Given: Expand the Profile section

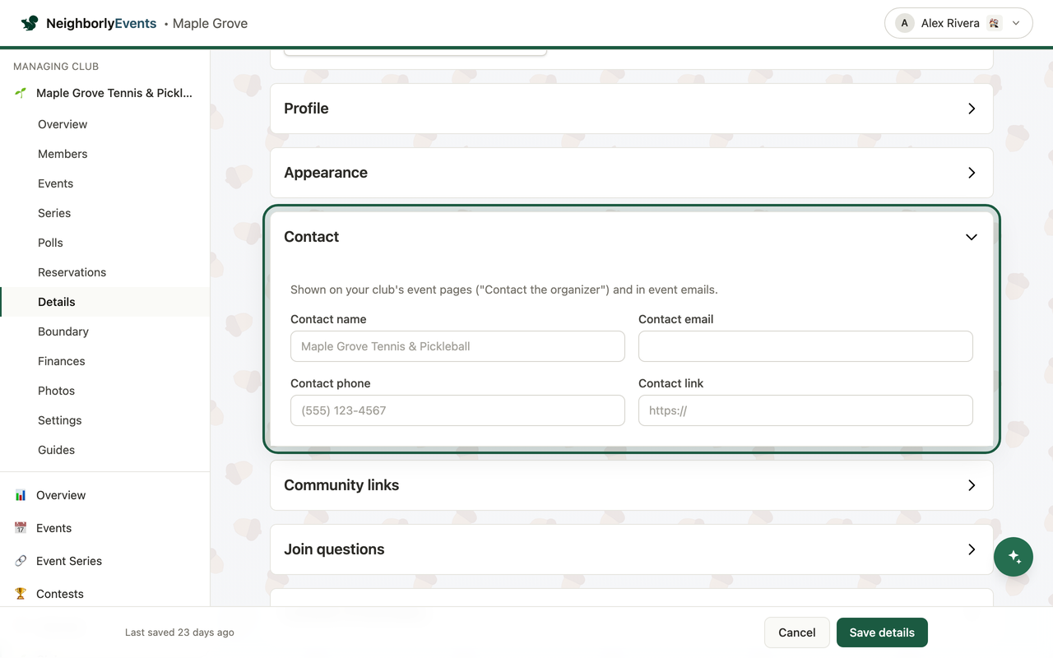Looking at the screenshot, I should 632,109.
